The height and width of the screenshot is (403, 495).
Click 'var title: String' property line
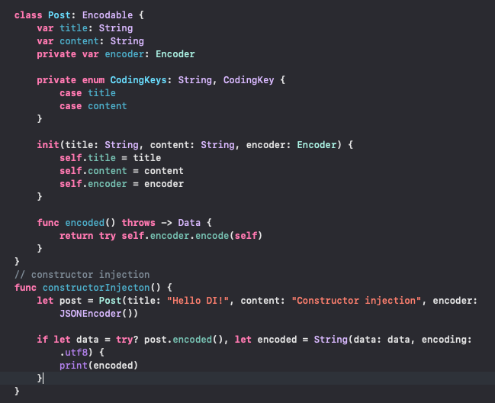click(85, 28)
